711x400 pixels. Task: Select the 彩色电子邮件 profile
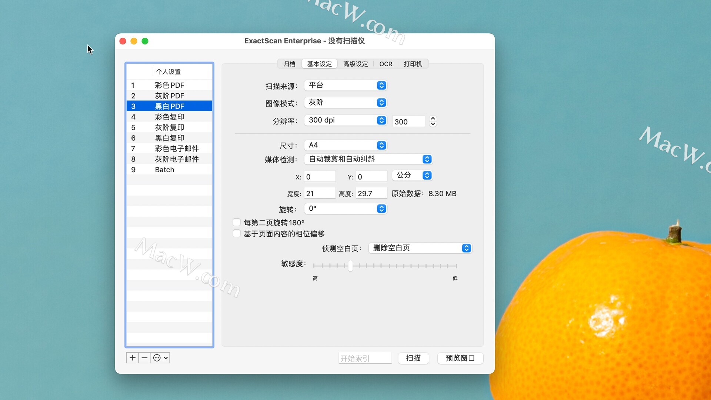[x=170, y=149]
